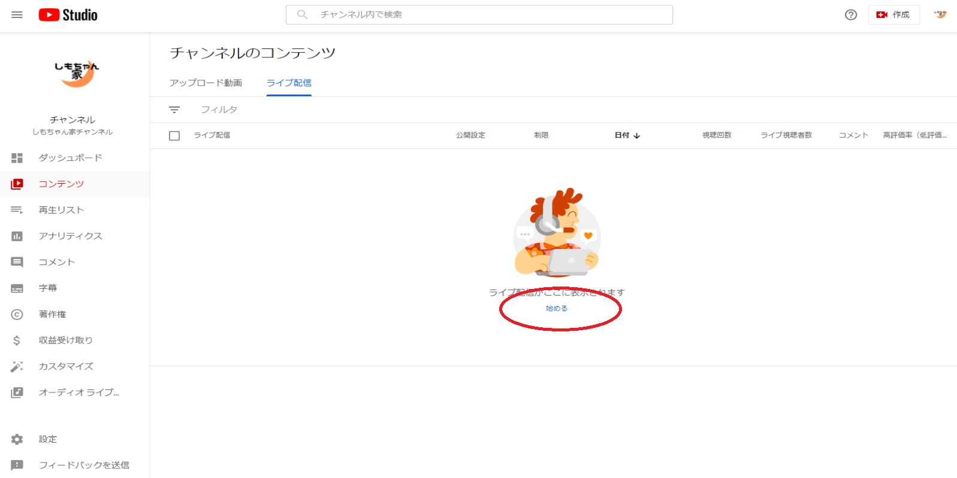Click the filter lines icon

[174, 110]
